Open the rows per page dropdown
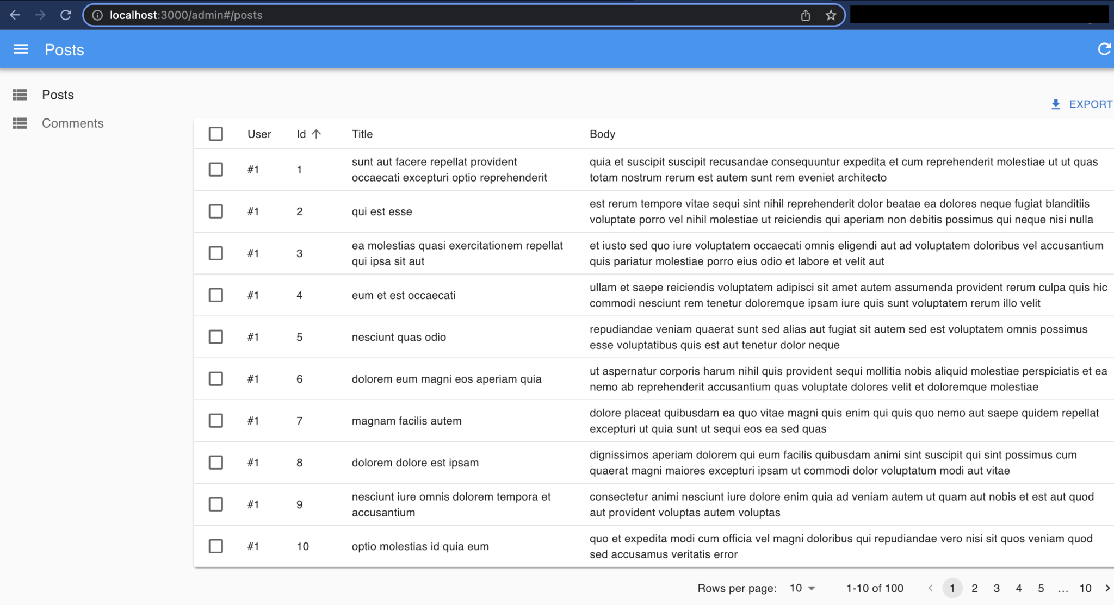The height and width of the screenshot is (605, 1114). pyautogui.click(x=803, y=588)
